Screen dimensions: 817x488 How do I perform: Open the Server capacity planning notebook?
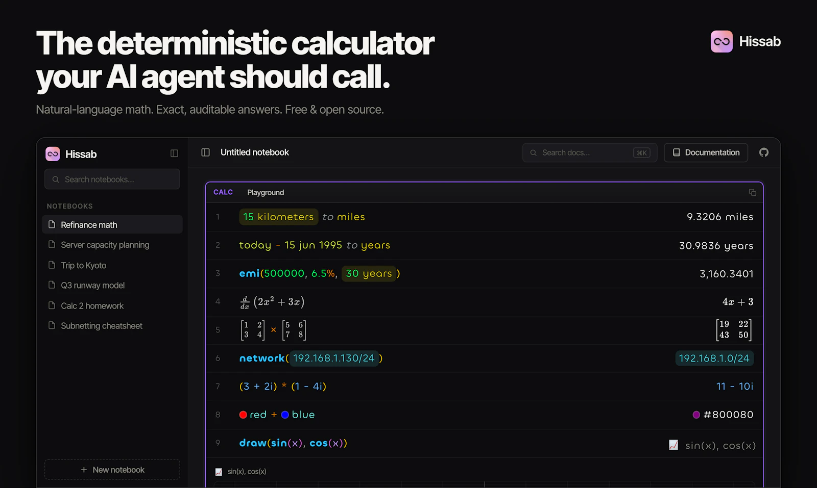coord(112,245)
